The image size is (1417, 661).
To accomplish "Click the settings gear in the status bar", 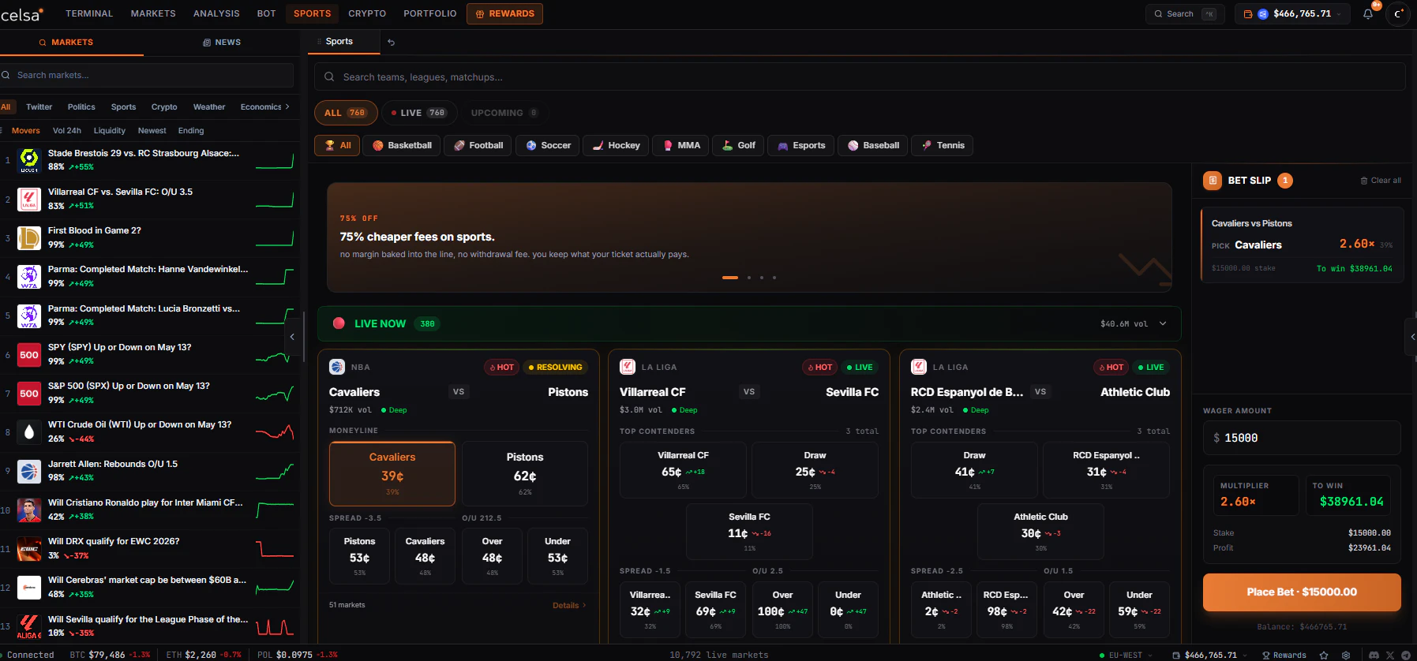I will pyautogui.click(x=1346, y=655).
